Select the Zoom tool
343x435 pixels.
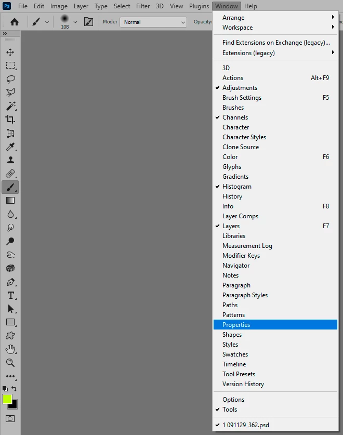(x=10, y=363)
